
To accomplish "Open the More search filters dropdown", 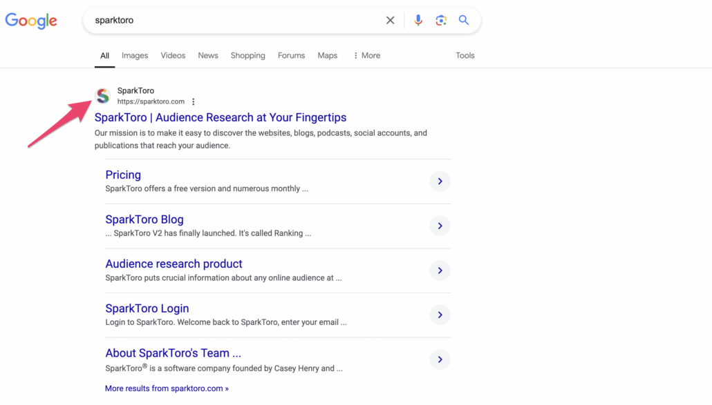I will pyautogui.click(x=366, y=56).
